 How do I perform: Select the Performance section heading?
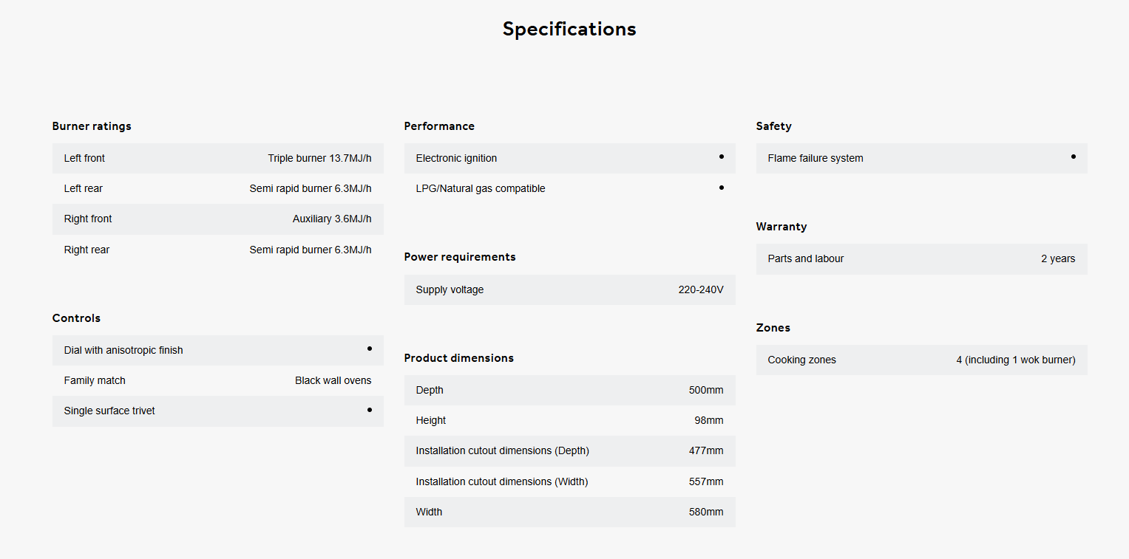tap(439, 126)
